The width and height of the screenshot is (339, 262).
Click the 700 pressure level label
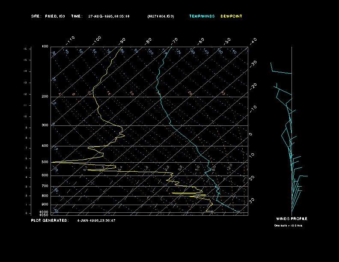tap(45, 186)
